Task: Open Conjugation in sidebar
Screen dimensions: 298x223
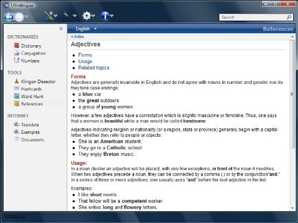Action: click(x=33, y=54)
